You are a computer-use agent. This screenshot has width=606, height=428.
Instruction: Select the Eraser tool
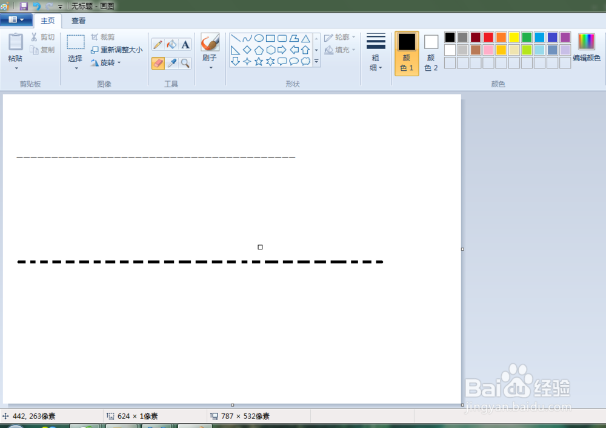(x=158, y=64)
